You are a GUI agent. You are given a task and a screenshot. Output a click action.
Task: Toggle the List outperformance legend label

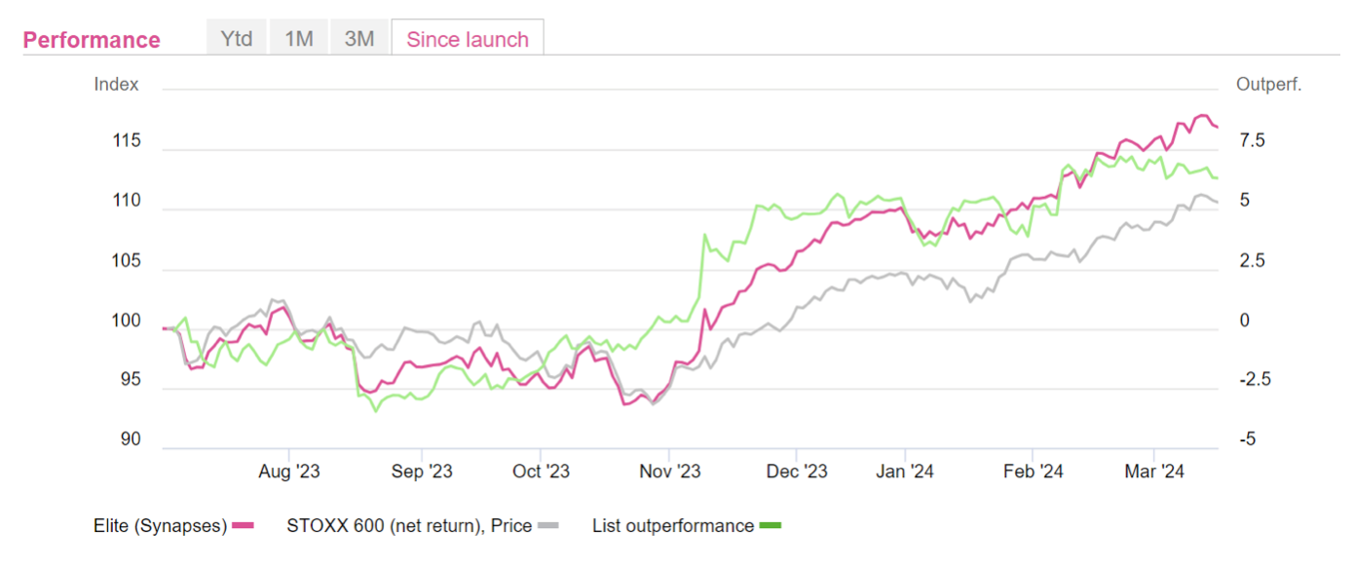[673, 526]
